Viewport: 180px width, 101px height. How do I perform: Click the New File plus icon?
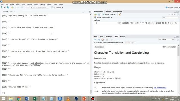point(2,8)
